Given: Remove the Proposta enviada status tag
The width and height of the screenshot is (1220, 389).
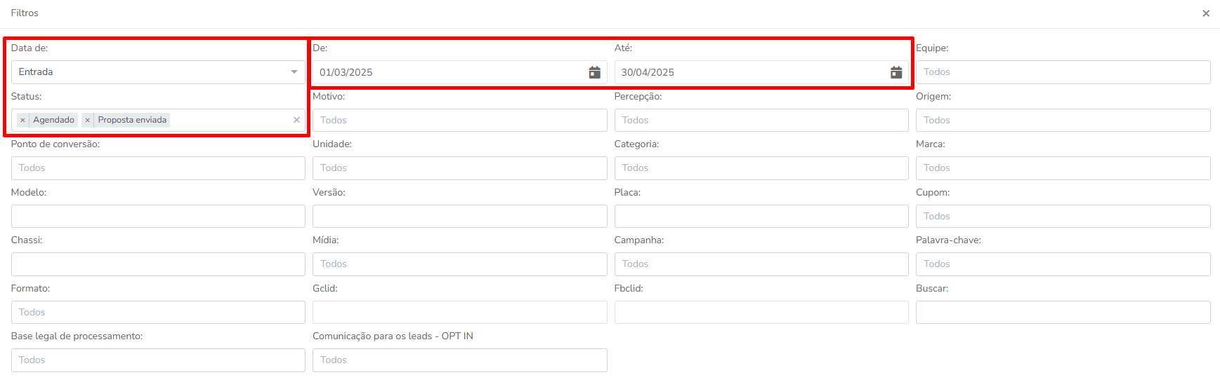Looking at the screenshot, I should pos(88,120).
